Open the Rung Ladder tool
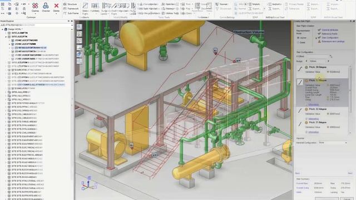 [104, 8]
